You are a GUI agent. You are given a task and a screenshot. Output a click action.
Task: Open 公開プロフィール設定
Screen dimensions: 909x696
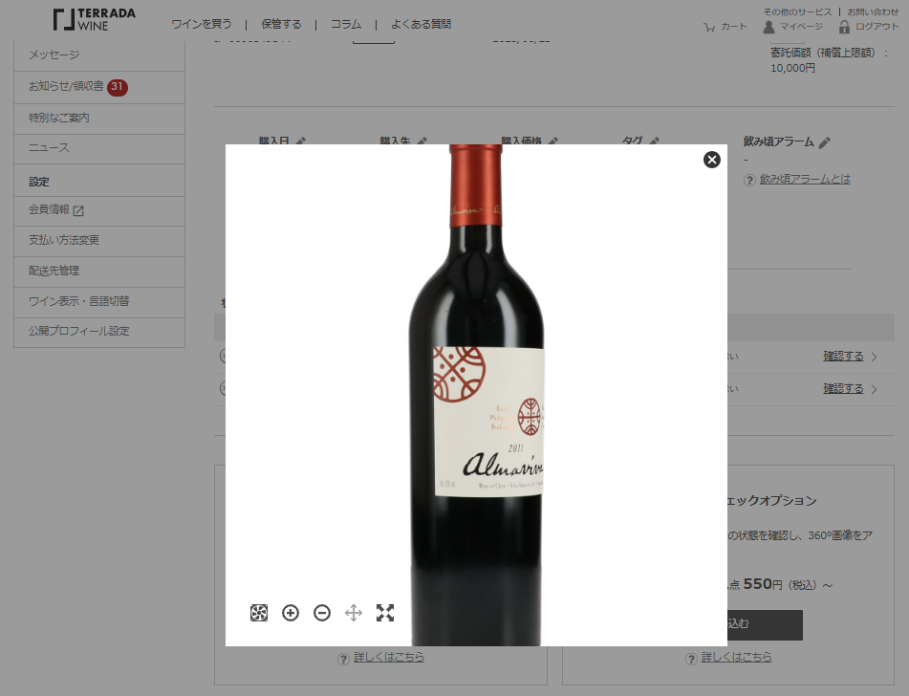tap(99, 332)
